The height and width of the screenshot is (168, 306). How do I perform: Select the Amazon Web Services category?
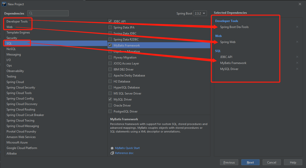[56, 137]
